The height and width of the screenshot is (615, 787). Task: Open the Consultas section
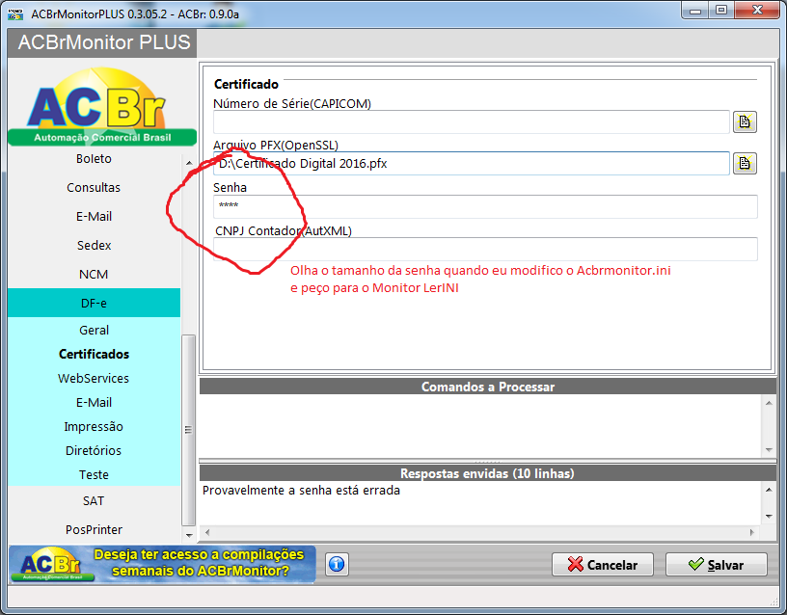[x=94, y=188]
